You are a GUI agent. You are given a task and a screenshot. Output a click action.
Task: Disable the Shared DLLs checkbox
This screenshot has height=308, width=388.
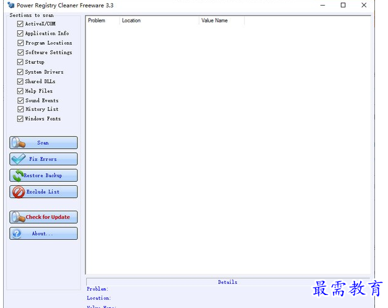click(20, 81)
